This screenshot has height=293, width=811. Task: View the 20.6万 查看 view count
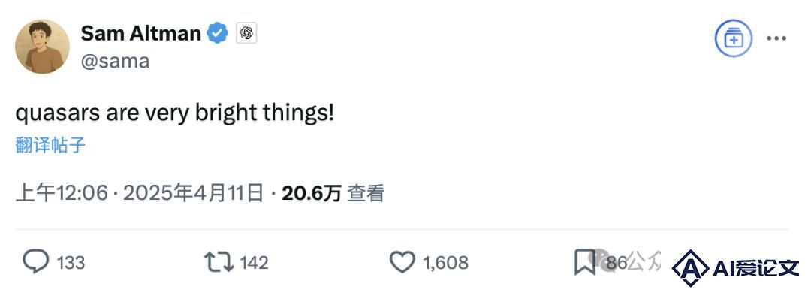[333, 194]
